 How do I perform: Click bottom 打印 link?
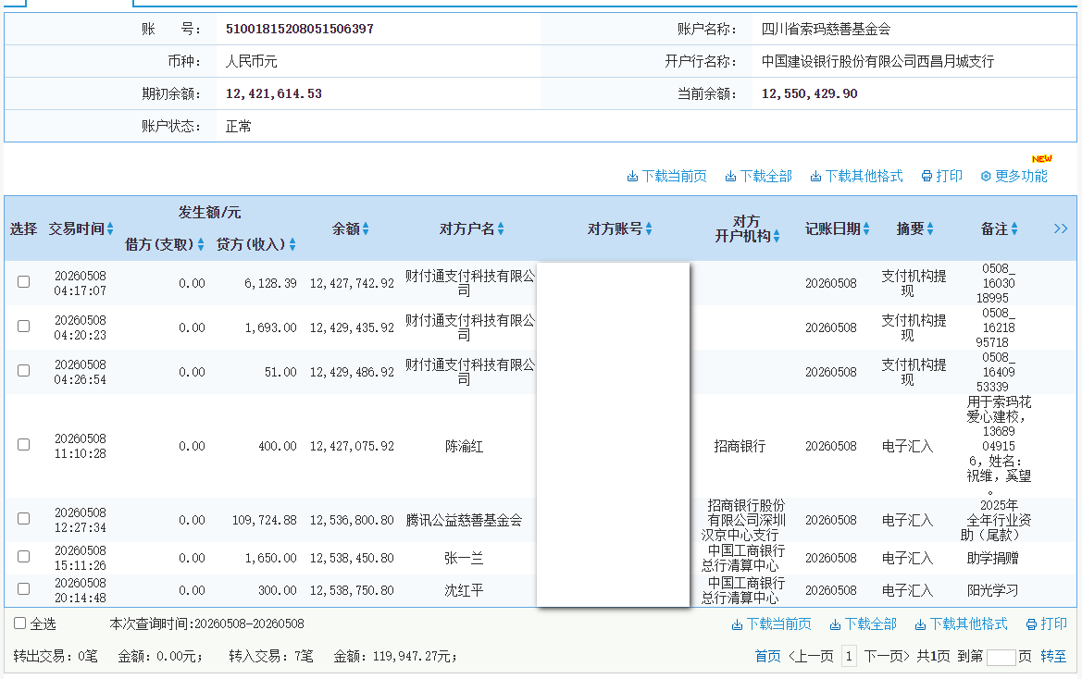click(1047, 623)
